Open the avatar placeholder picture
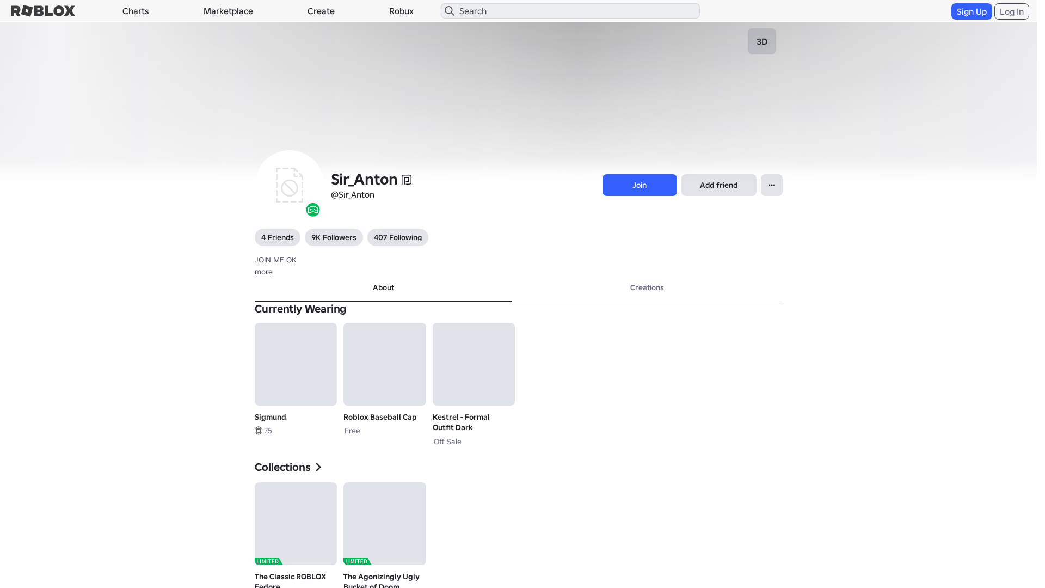Screen dimensions: 1045x588 (x=290, y=185)
